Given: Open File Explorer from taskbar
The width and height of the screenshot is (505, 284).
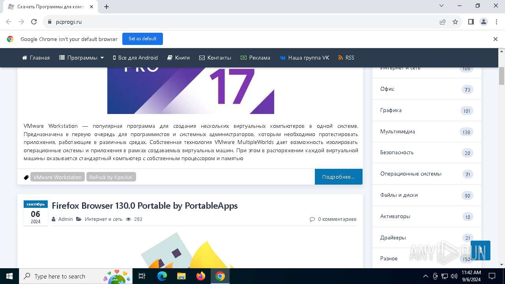Looking at the screenshot, I should [181, 276].
